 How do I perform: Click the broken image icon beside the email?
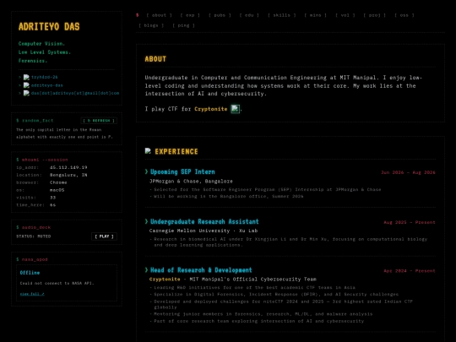(26, 93)
